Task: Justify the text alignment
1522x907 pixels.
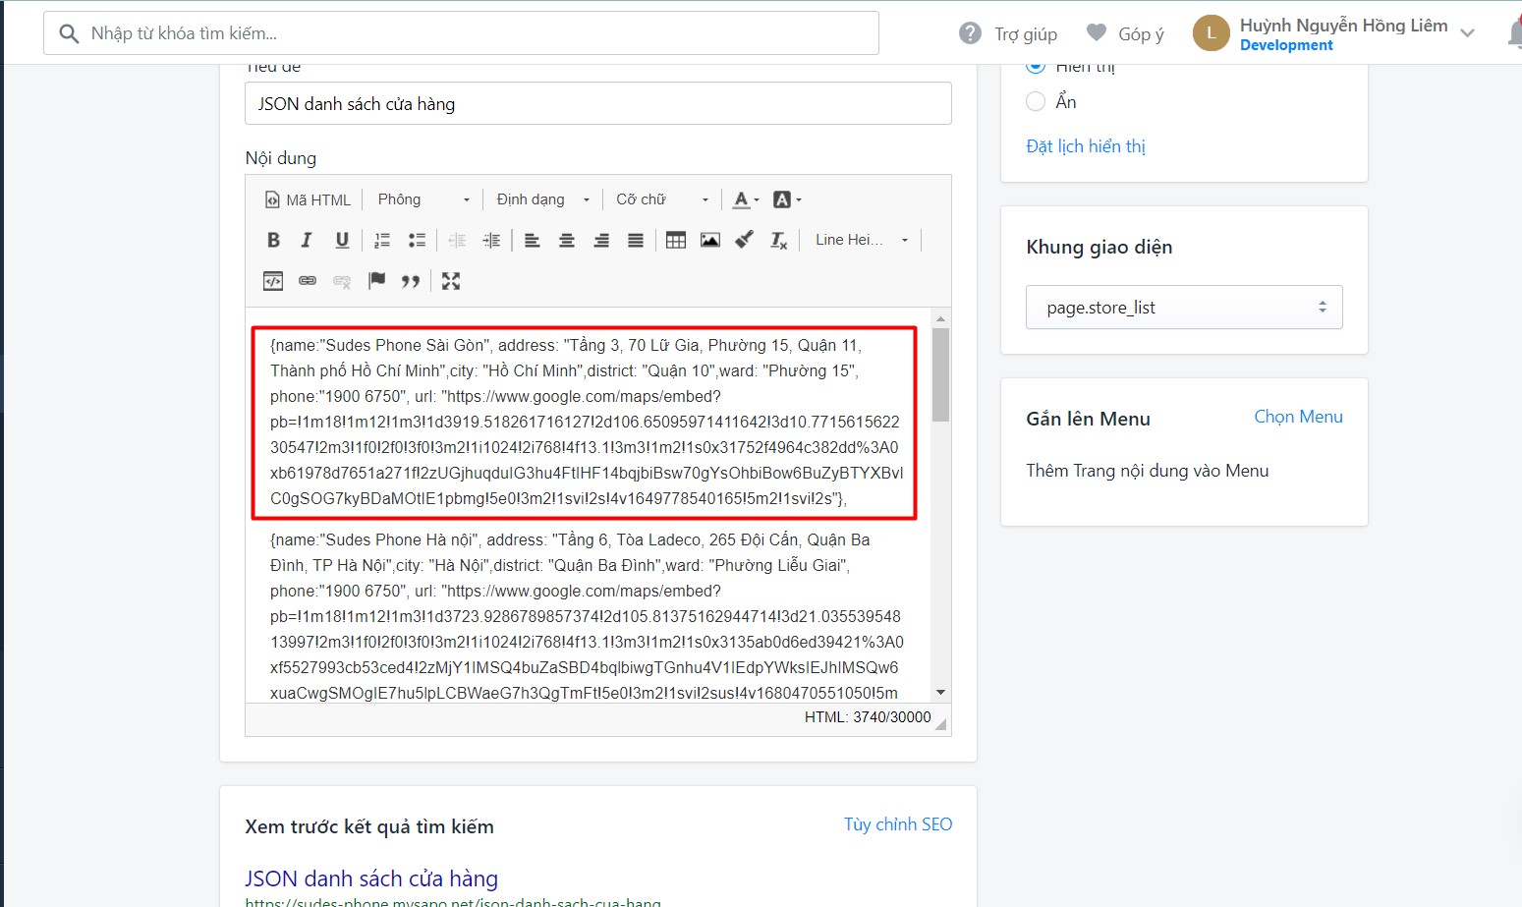Action: click(x=636, y=240)
